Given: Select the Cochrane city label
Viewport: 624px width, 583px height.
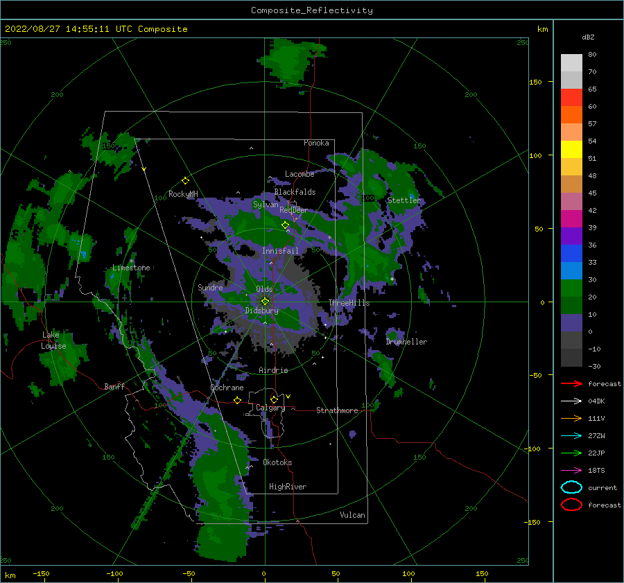Looking at the screenshot, I should point(227,388).
